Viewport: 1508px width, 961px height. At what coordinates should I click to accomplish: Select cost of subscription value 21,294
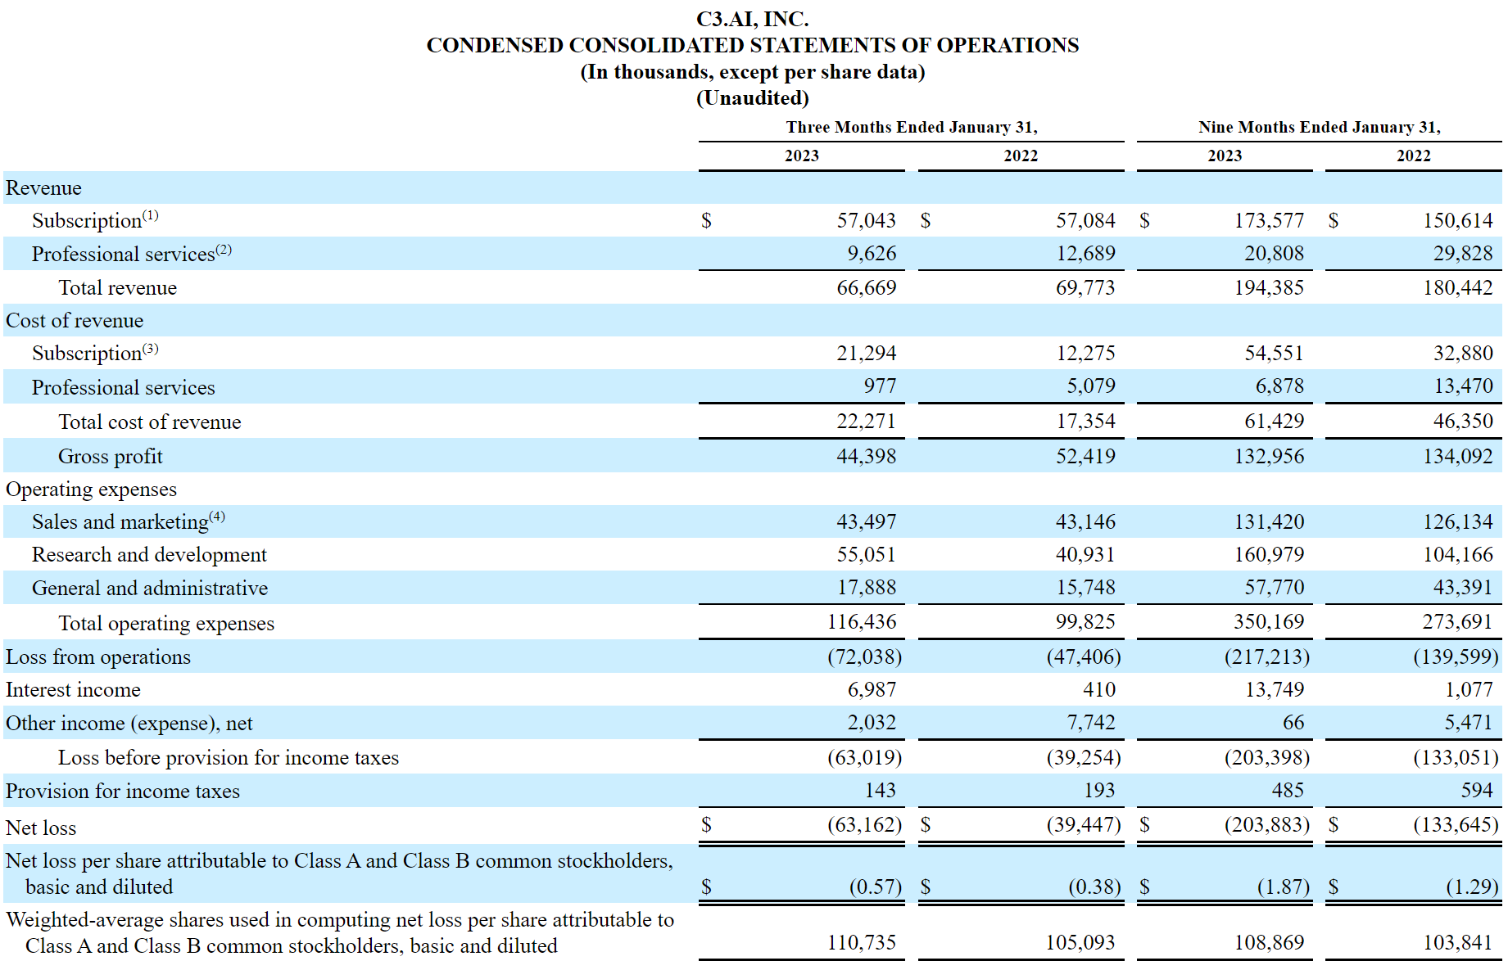click(866, 354)
